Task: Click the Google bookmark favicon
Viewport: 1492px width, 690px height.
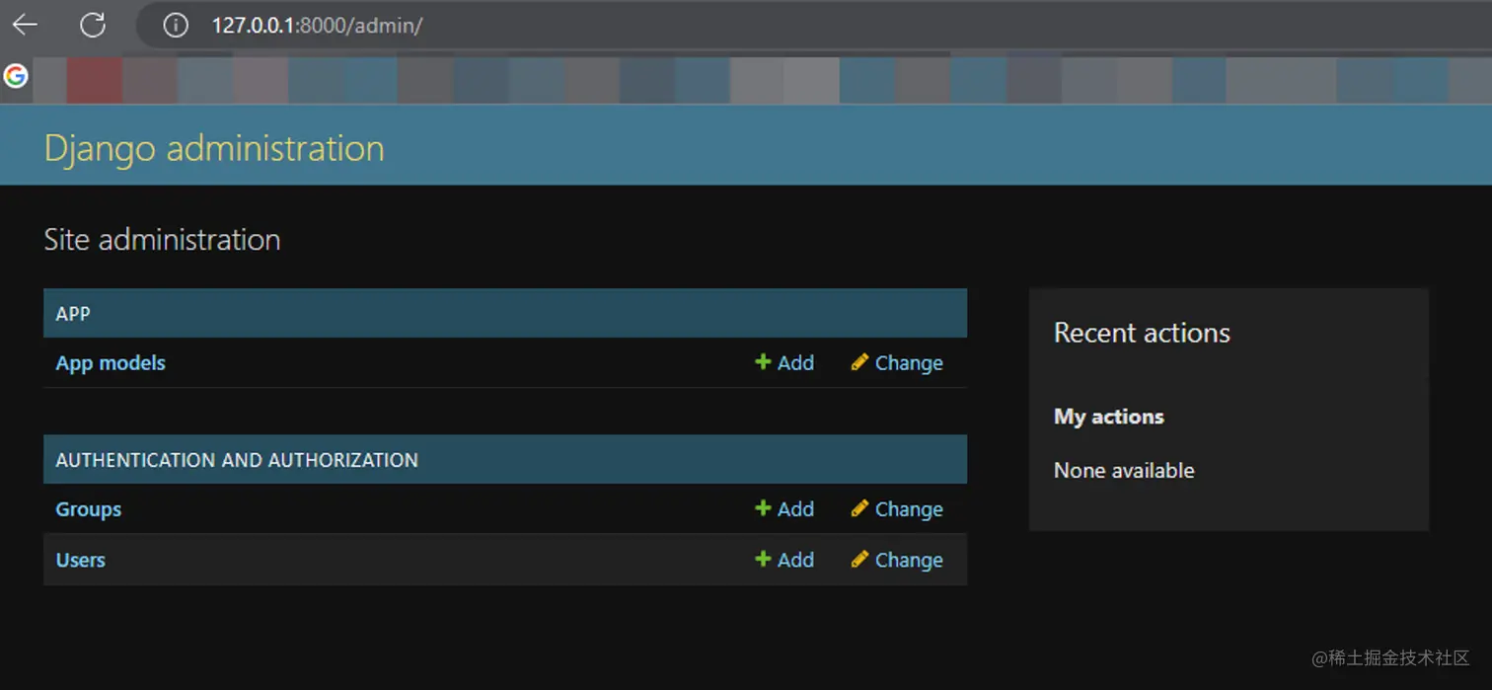Action: (16, 76)
